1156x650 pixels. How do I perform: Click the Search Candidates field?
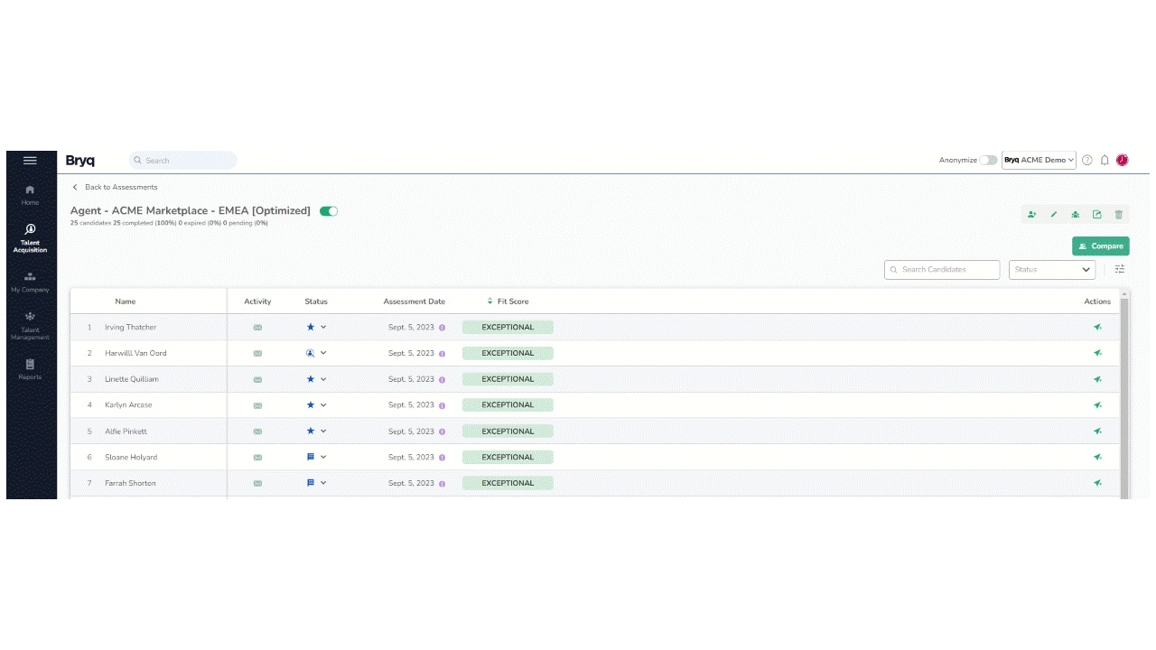click(942, 269)
